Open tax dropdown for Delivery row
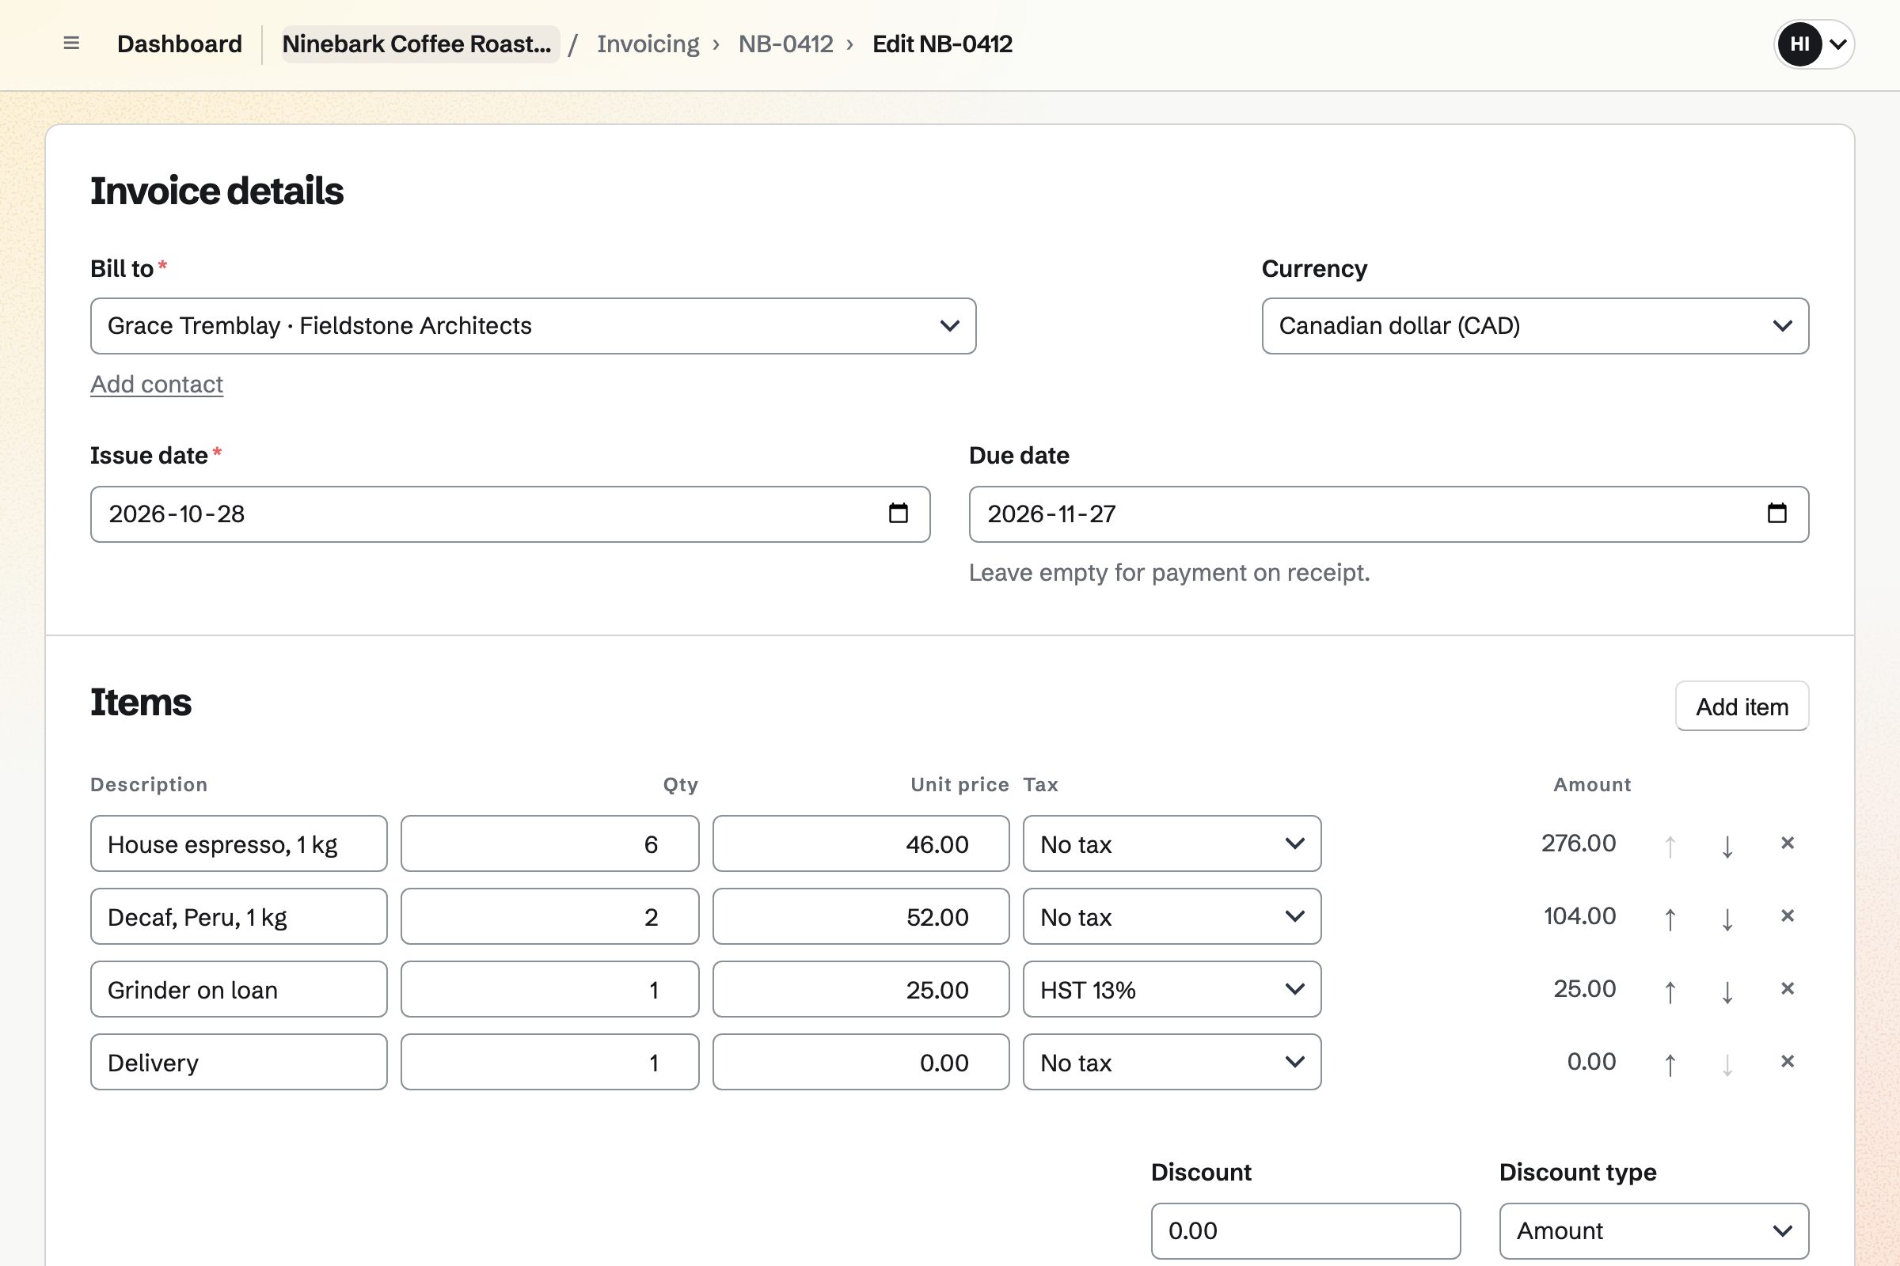The width and height of the screenshot is (1900, 1266). [1172, 1062]
